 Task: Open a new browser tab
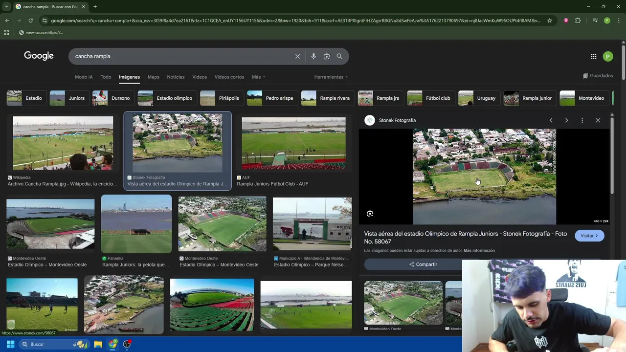(95, 6)
